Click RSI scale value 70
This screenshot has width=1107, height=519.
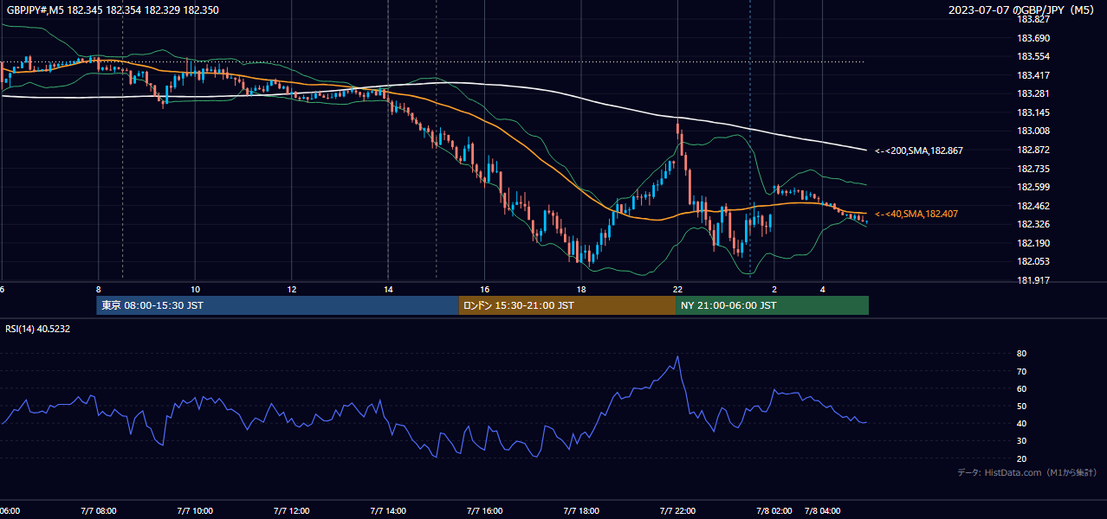(x=1022, y=371)
